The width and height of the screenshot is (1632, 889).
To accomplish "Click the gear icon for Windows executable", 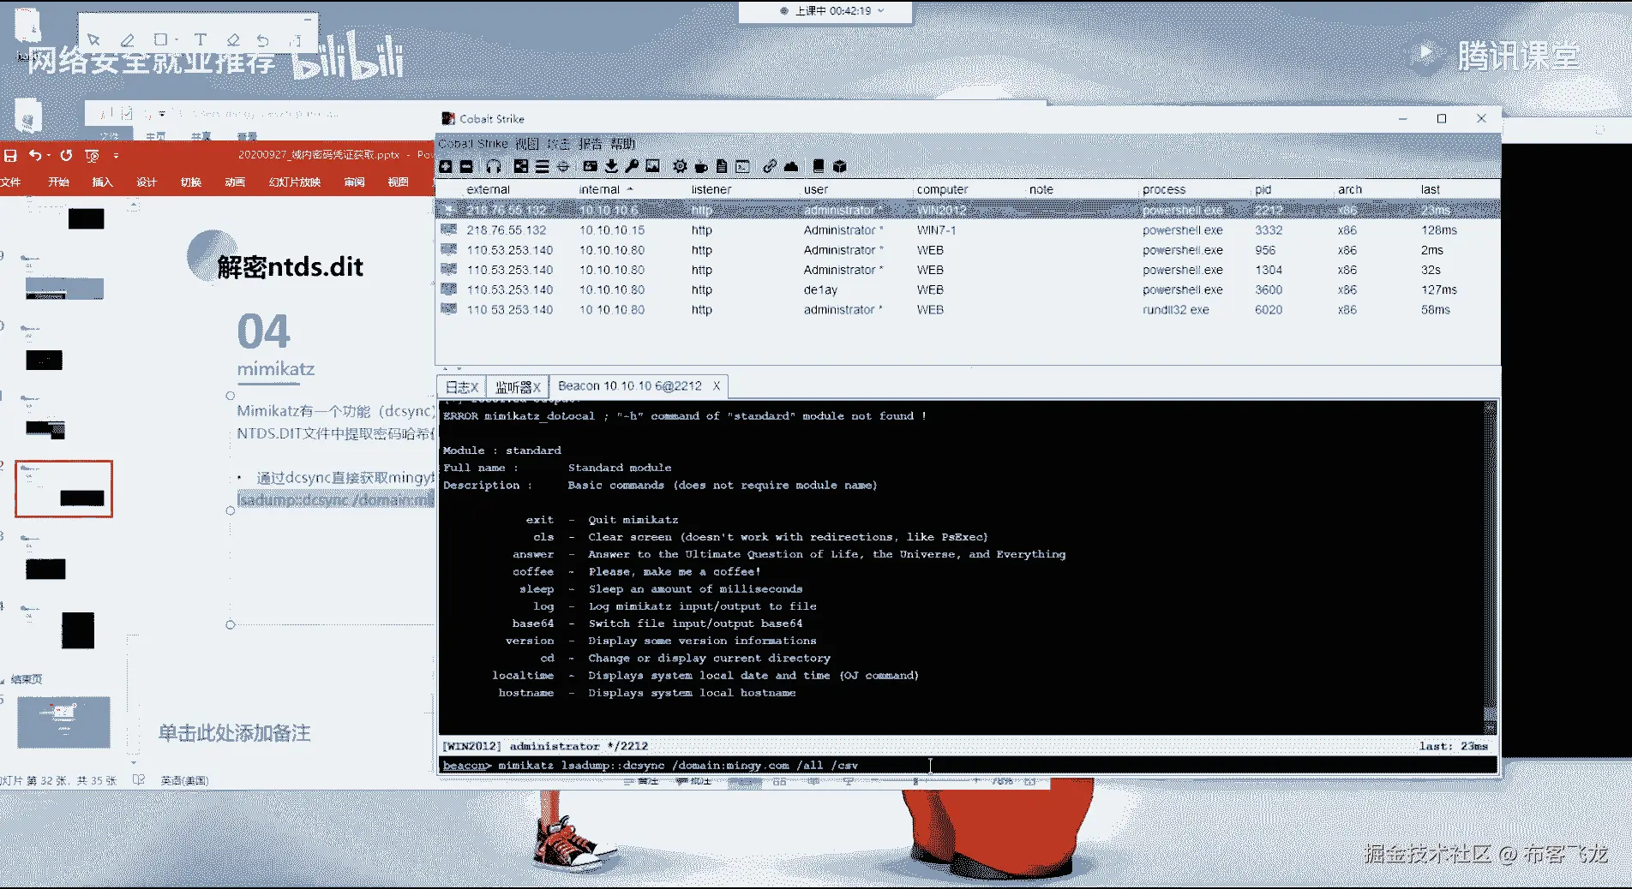I will tap(680, 166).
